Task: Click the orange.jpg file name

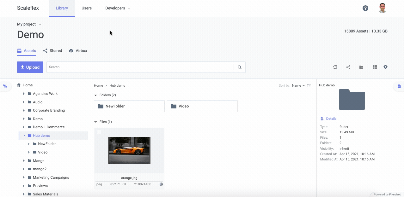Action: pos(129,178)
